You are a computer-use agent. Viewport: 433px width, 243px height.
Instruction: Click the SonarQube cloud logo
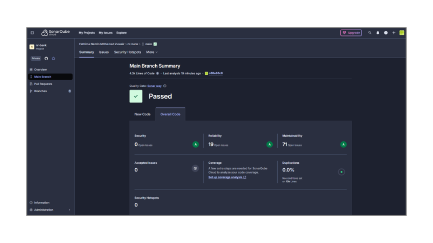pyautogui.click(x=55, y=33)
